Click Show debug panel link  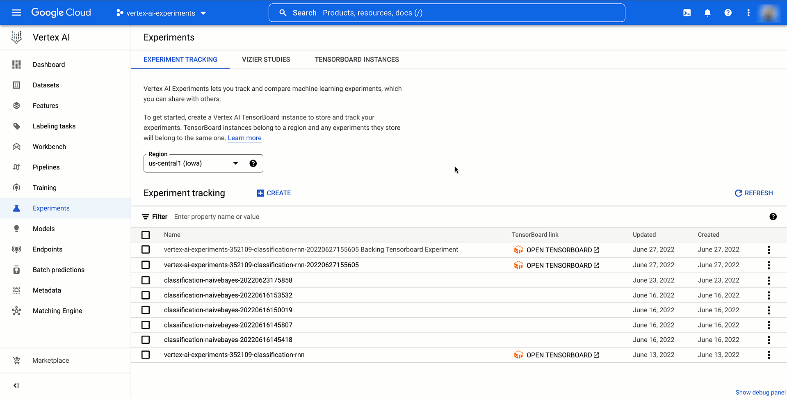coord(760,392)
